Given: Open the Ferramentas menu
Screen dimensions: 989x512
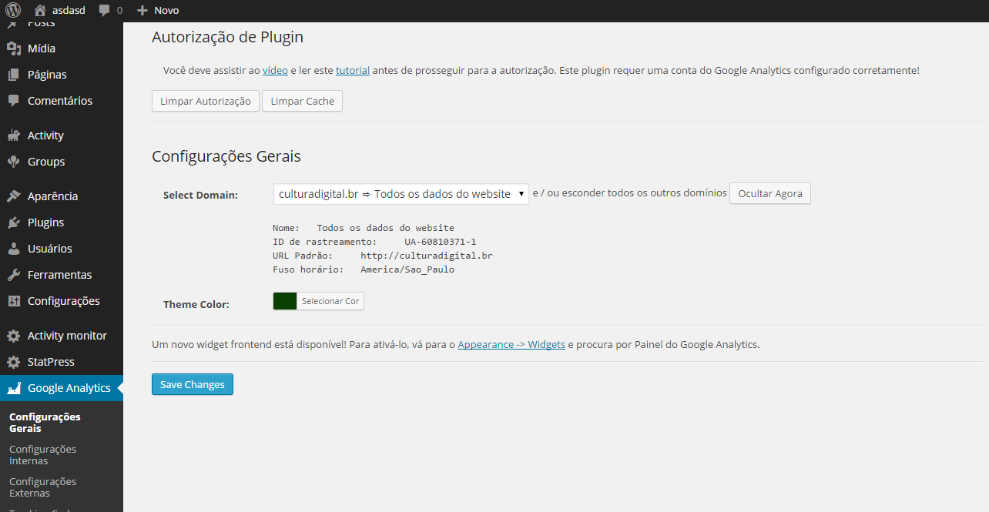Looking at the screenshot, I should click(62, 275).
